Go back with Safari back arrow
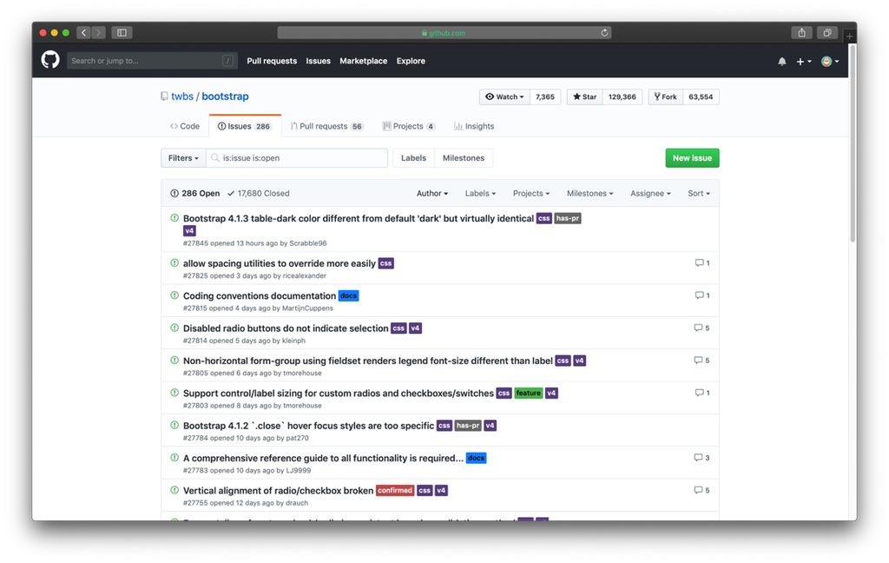Image resolution: width=889 pixels, height=563 pixels. click(x=84, y=33)
